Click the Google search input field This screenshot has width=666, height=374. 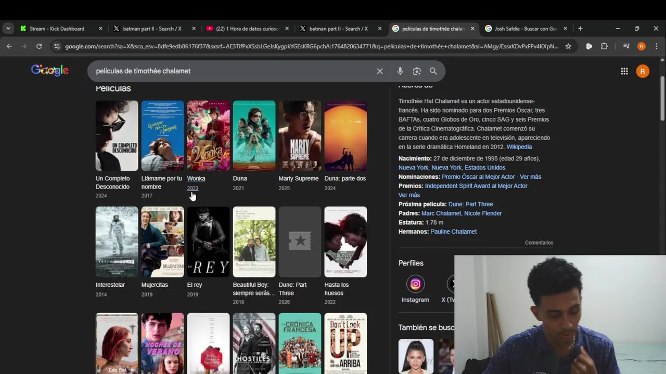[234, 71]
